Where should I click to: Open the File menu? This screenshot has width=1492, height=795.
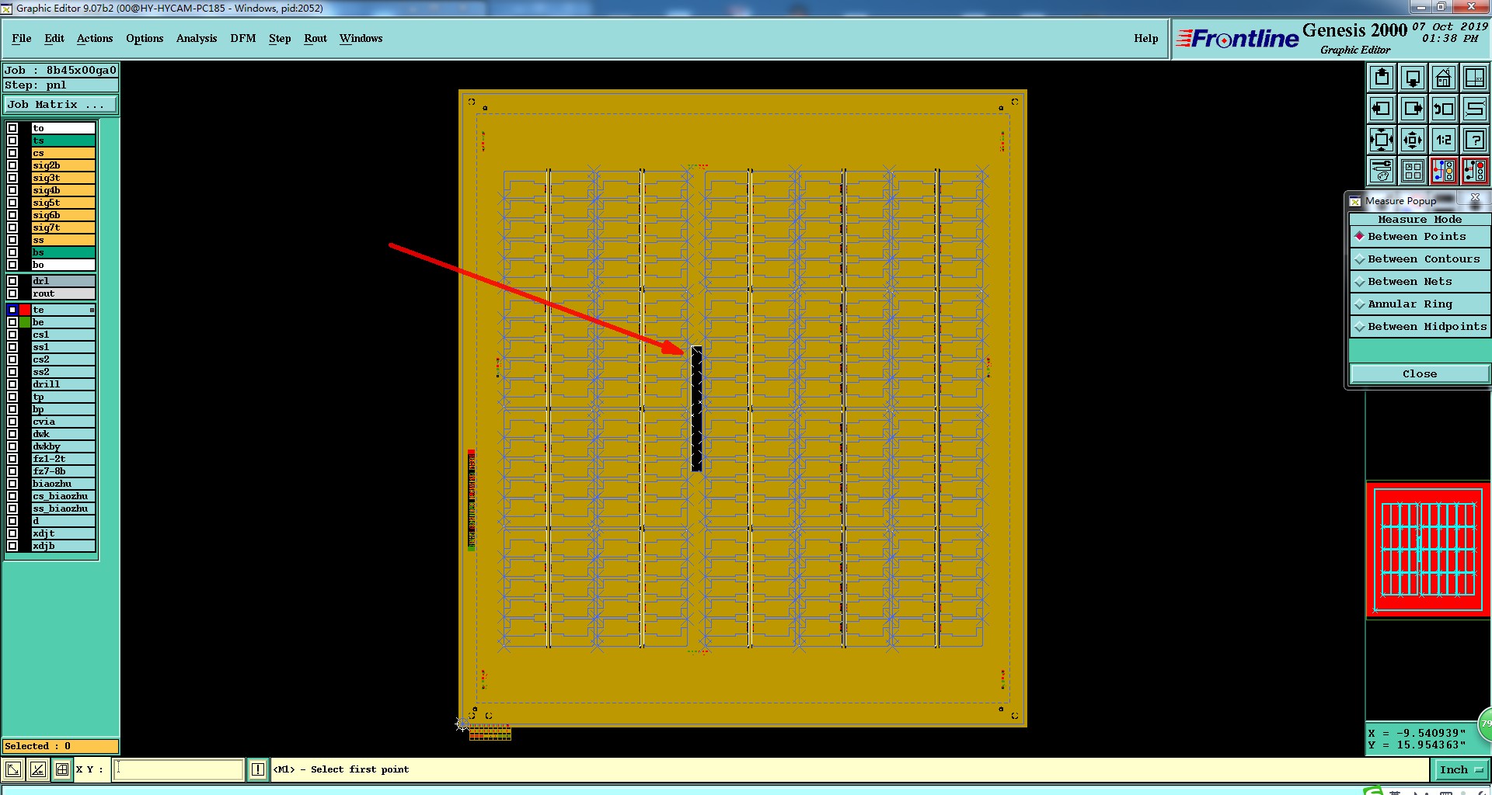point(22,38)
